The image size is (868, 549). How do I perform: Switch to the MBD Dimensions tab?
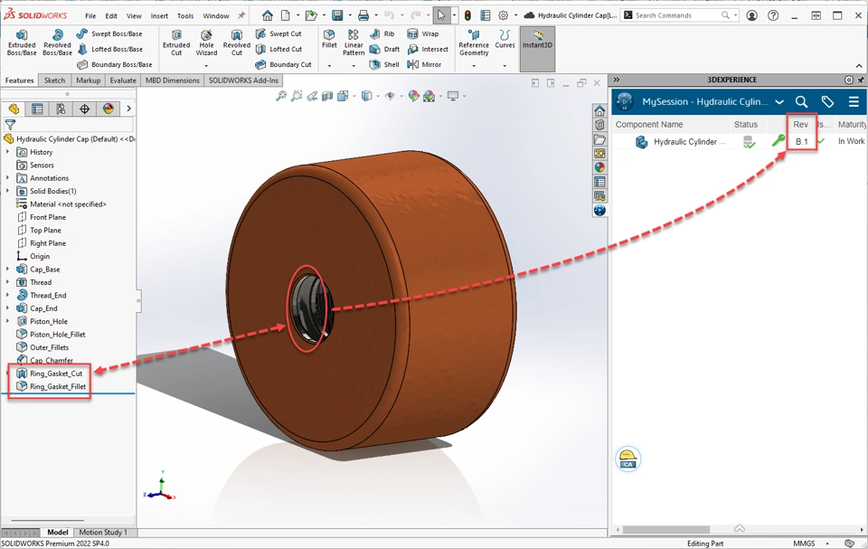172,80
